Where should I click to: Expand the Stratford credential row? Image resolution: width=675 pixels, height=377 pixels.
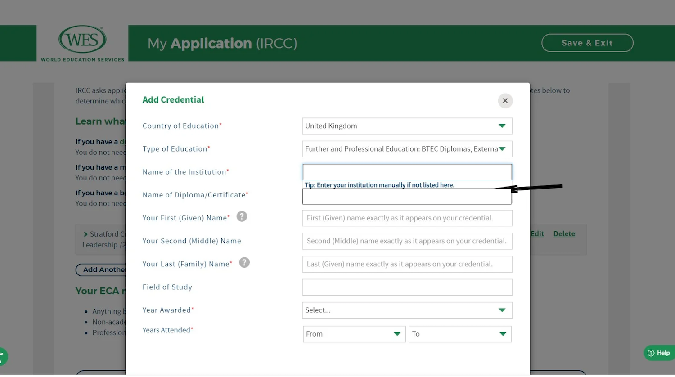point(85,234)
